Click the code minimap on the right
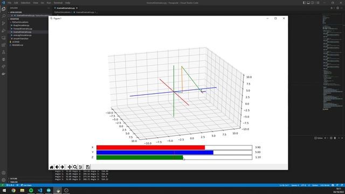The image size is (345, 194). click(332, 61)
